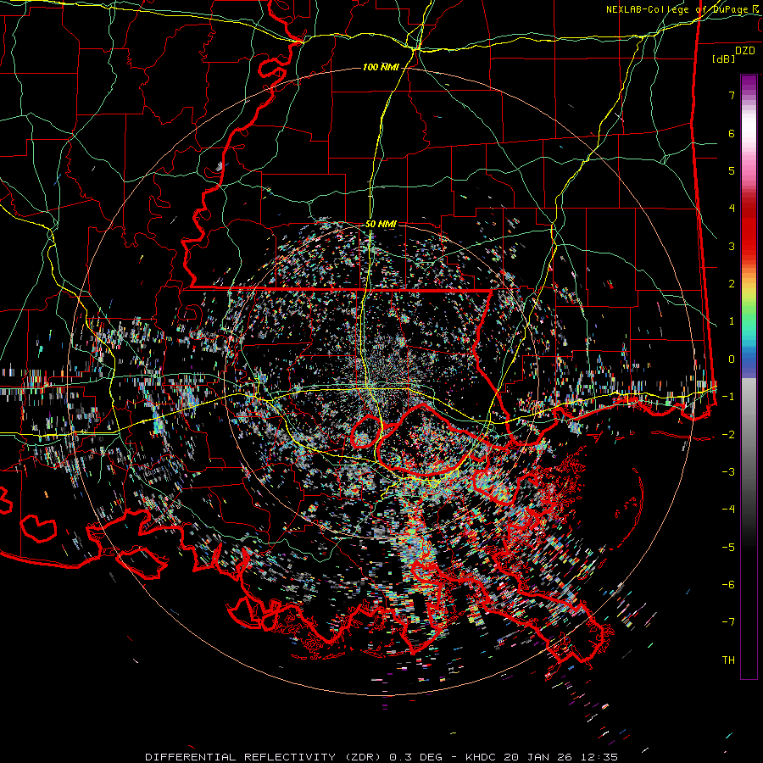Click the -4 dB scale value

[x=728, y=510]
